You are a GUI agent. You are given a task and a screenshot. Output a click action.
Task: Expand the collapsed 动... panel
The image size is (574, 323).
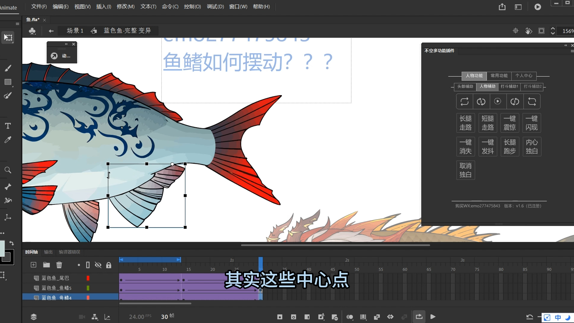[x=66, y=44]
